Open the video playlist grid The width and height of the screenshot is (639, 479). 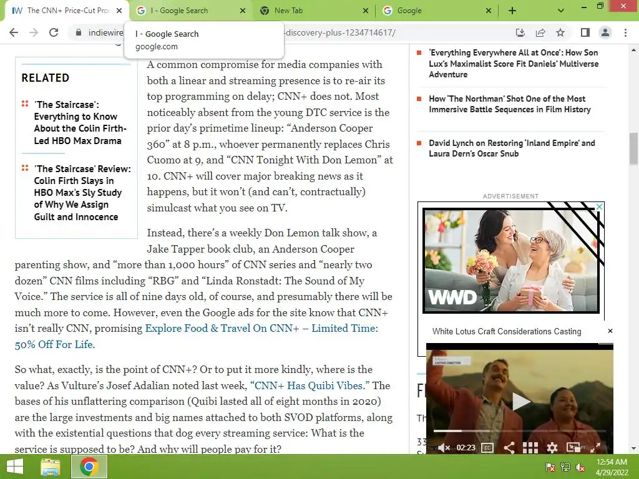pyautogui.click(x=530, y=448)
